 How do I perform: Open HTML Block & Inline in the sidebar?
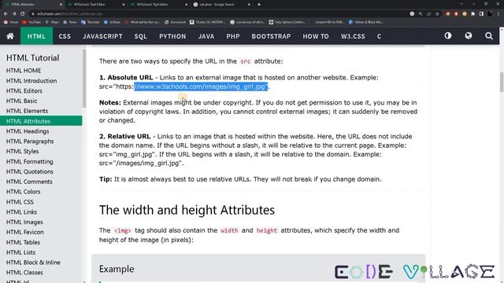click(41, 262)
